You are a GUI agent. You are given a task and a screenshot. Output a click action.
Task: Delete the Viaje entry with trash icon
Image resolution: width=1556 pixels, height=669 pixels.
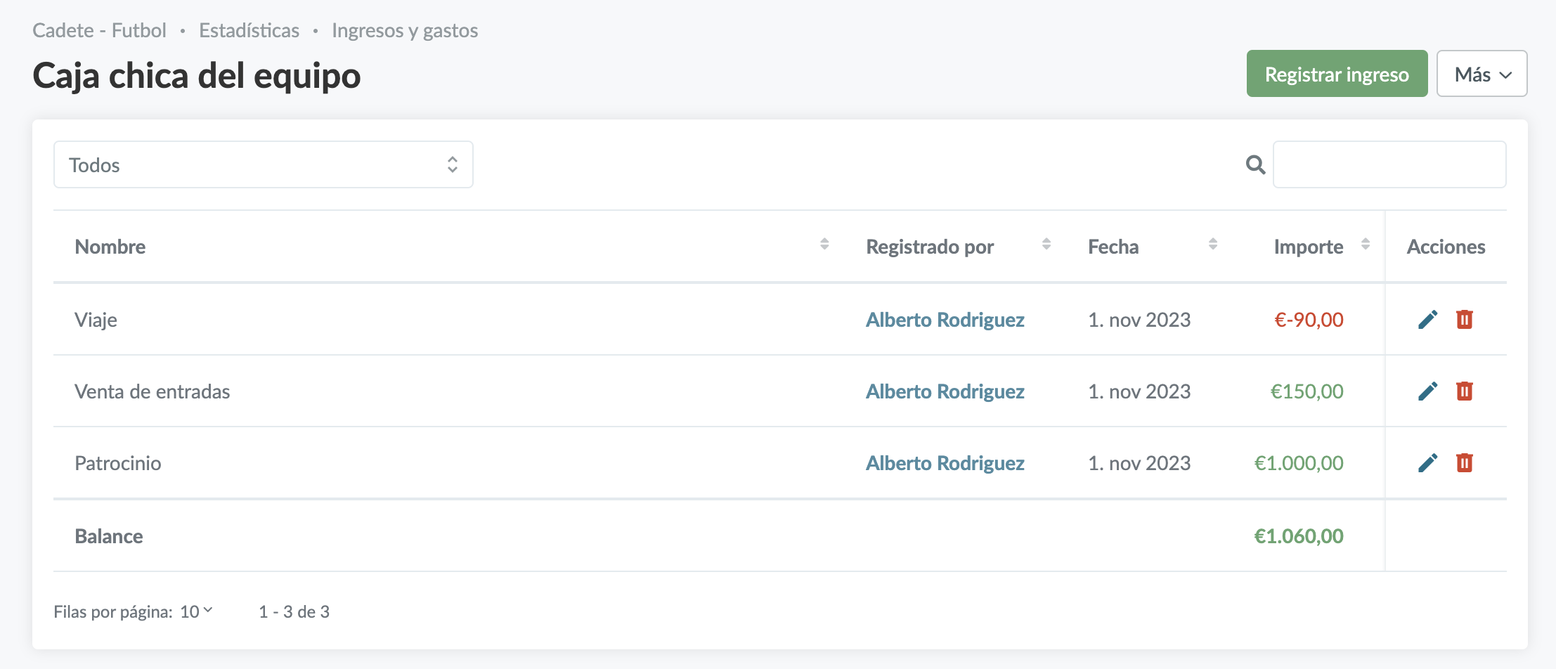1465,320
